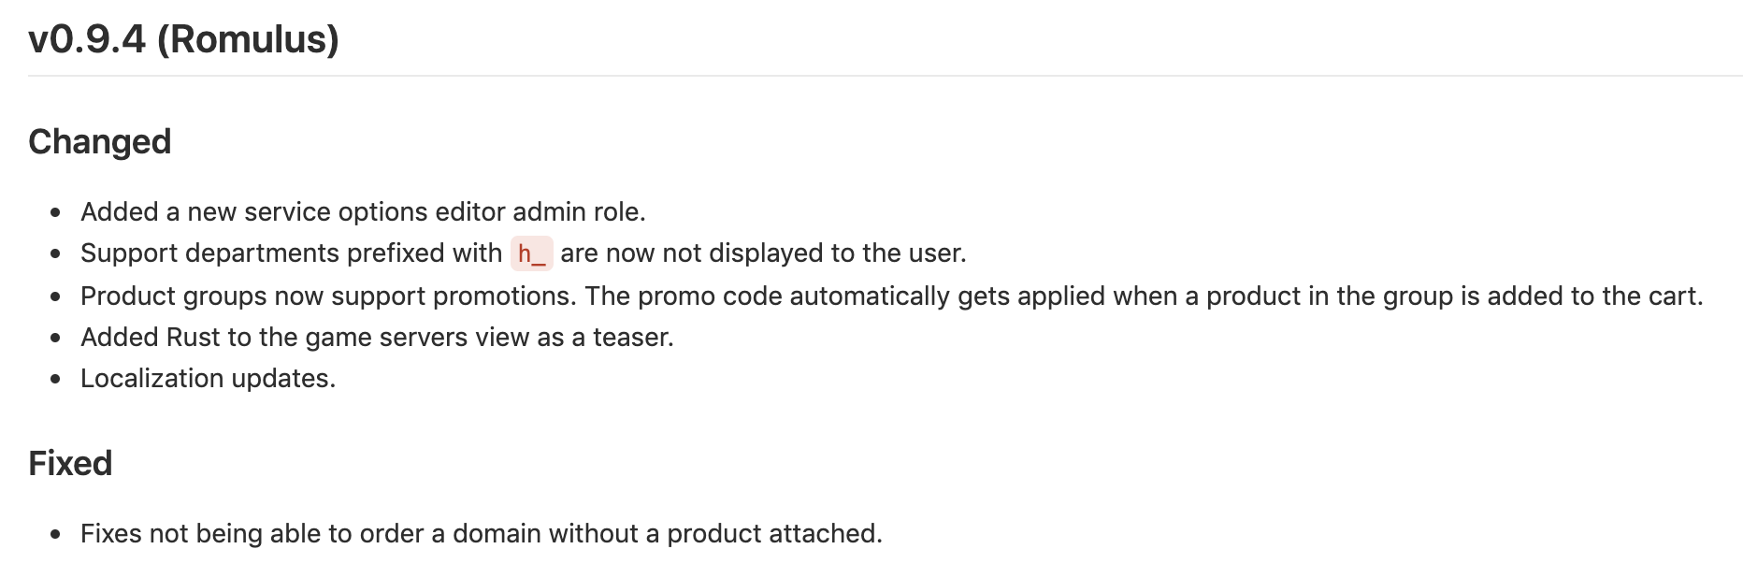Image resolution: width=1743 pixels, height=578 pixels.
Task: Click the red h_ inline code snippet
Action: (x=531, y=253)
